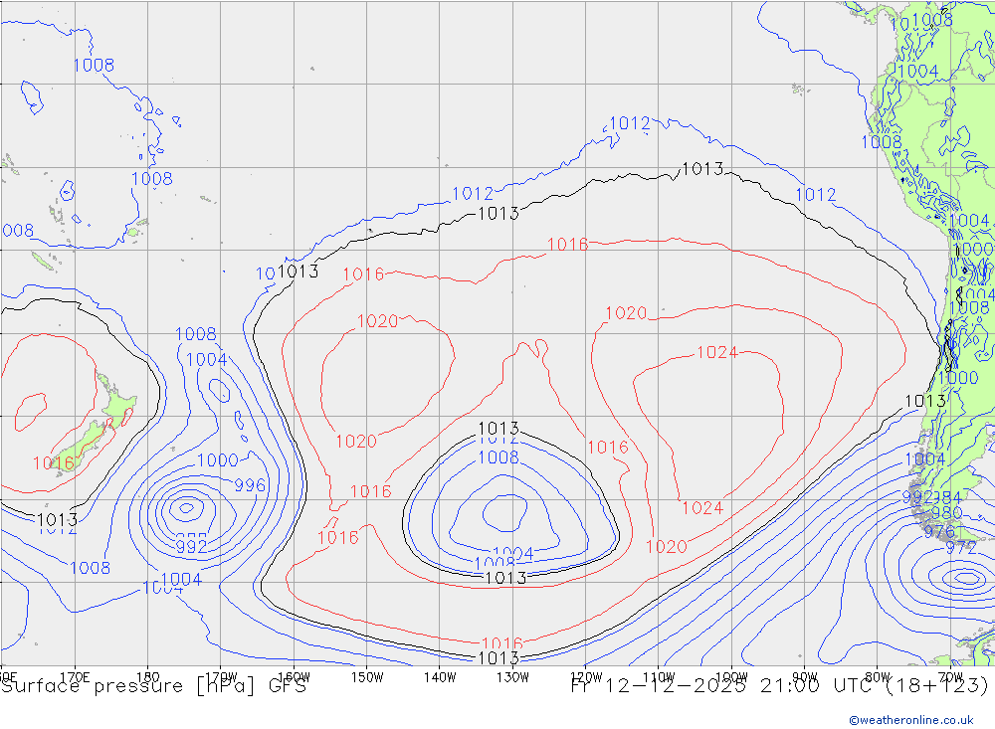
Task: Click the 100W longitude label
Action: [731, 677]
